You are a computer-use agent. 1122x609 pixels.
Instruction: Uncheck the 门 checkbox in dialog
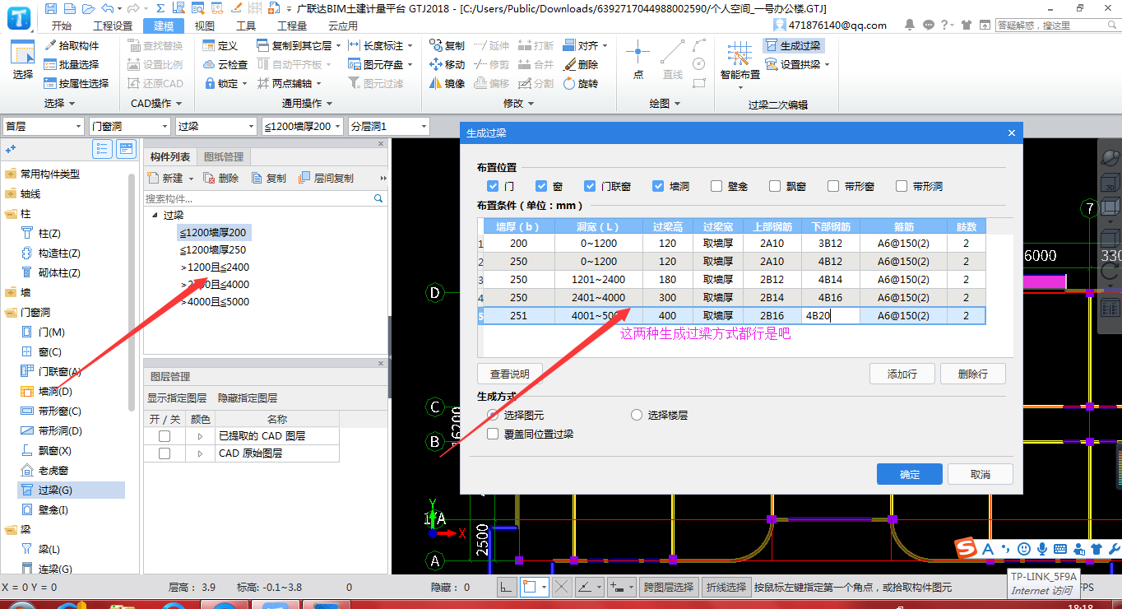pyautogui.click(x=493, y=186)
